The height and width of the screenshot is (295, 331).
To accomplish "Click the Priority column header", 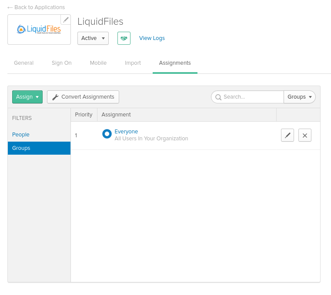I will click(84, 115).
